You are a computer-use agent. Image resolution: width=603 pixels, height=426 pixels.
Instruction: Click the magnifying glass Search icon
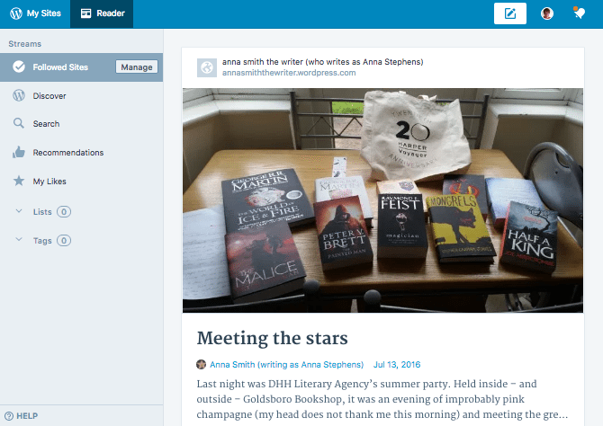point(19,123)
